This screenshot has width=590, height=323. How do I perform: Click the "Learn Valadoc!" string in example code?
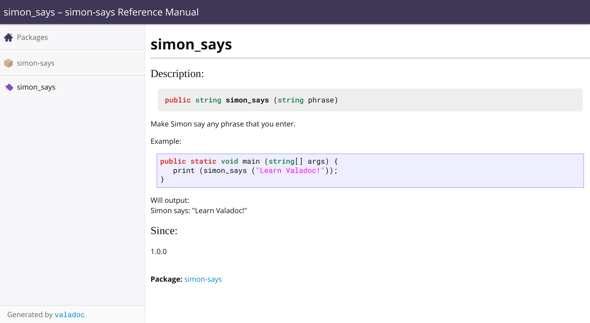pos(290,171)
